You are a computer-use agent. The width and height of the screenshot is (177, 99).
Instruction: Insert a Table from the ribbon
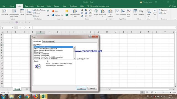point(22,12)
